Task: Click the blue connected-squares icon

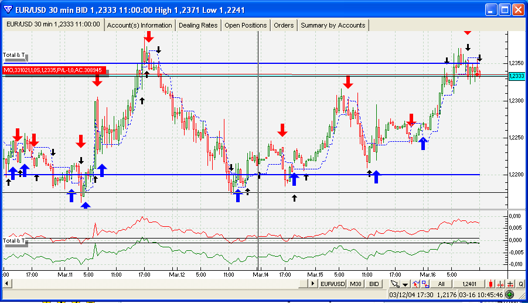Action: tap(425, 284)
